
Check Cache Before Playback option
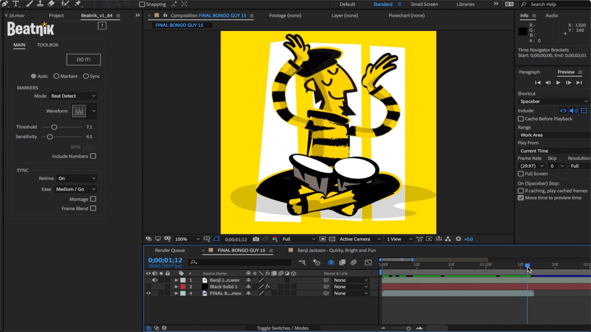pyautogui.click(x=521, y=119)
